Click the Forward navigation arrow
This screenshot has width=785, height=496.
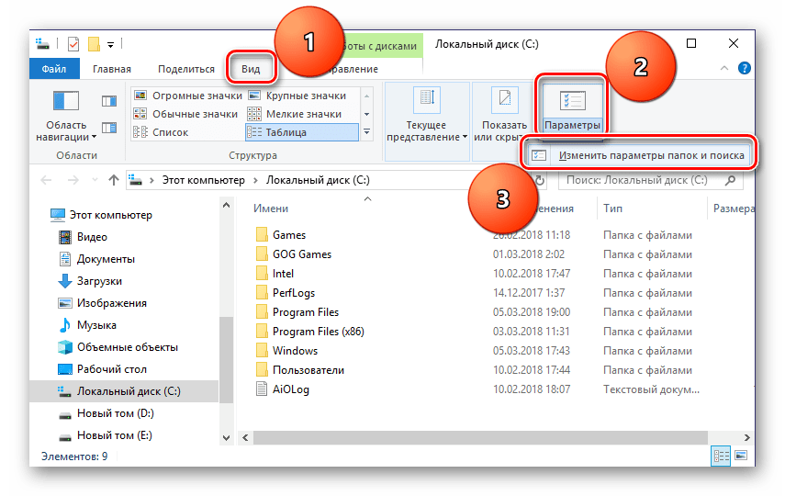coord(73,180)
